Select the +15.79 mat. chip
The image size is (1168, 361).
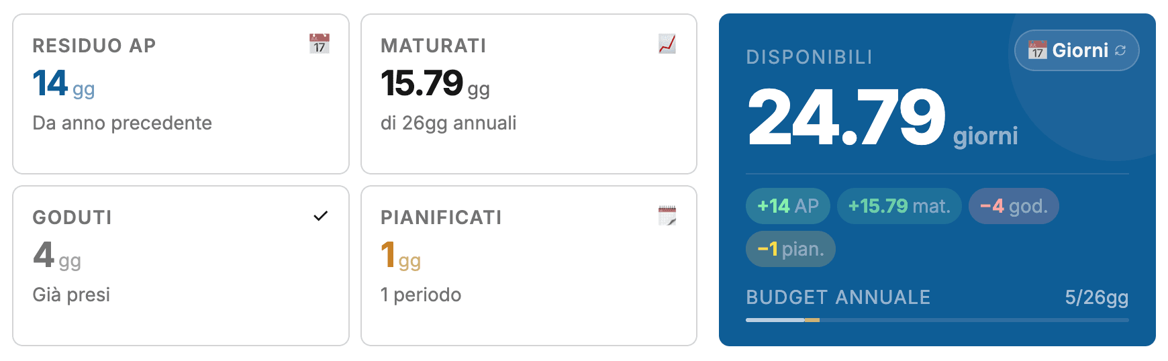tap(899, 206)
